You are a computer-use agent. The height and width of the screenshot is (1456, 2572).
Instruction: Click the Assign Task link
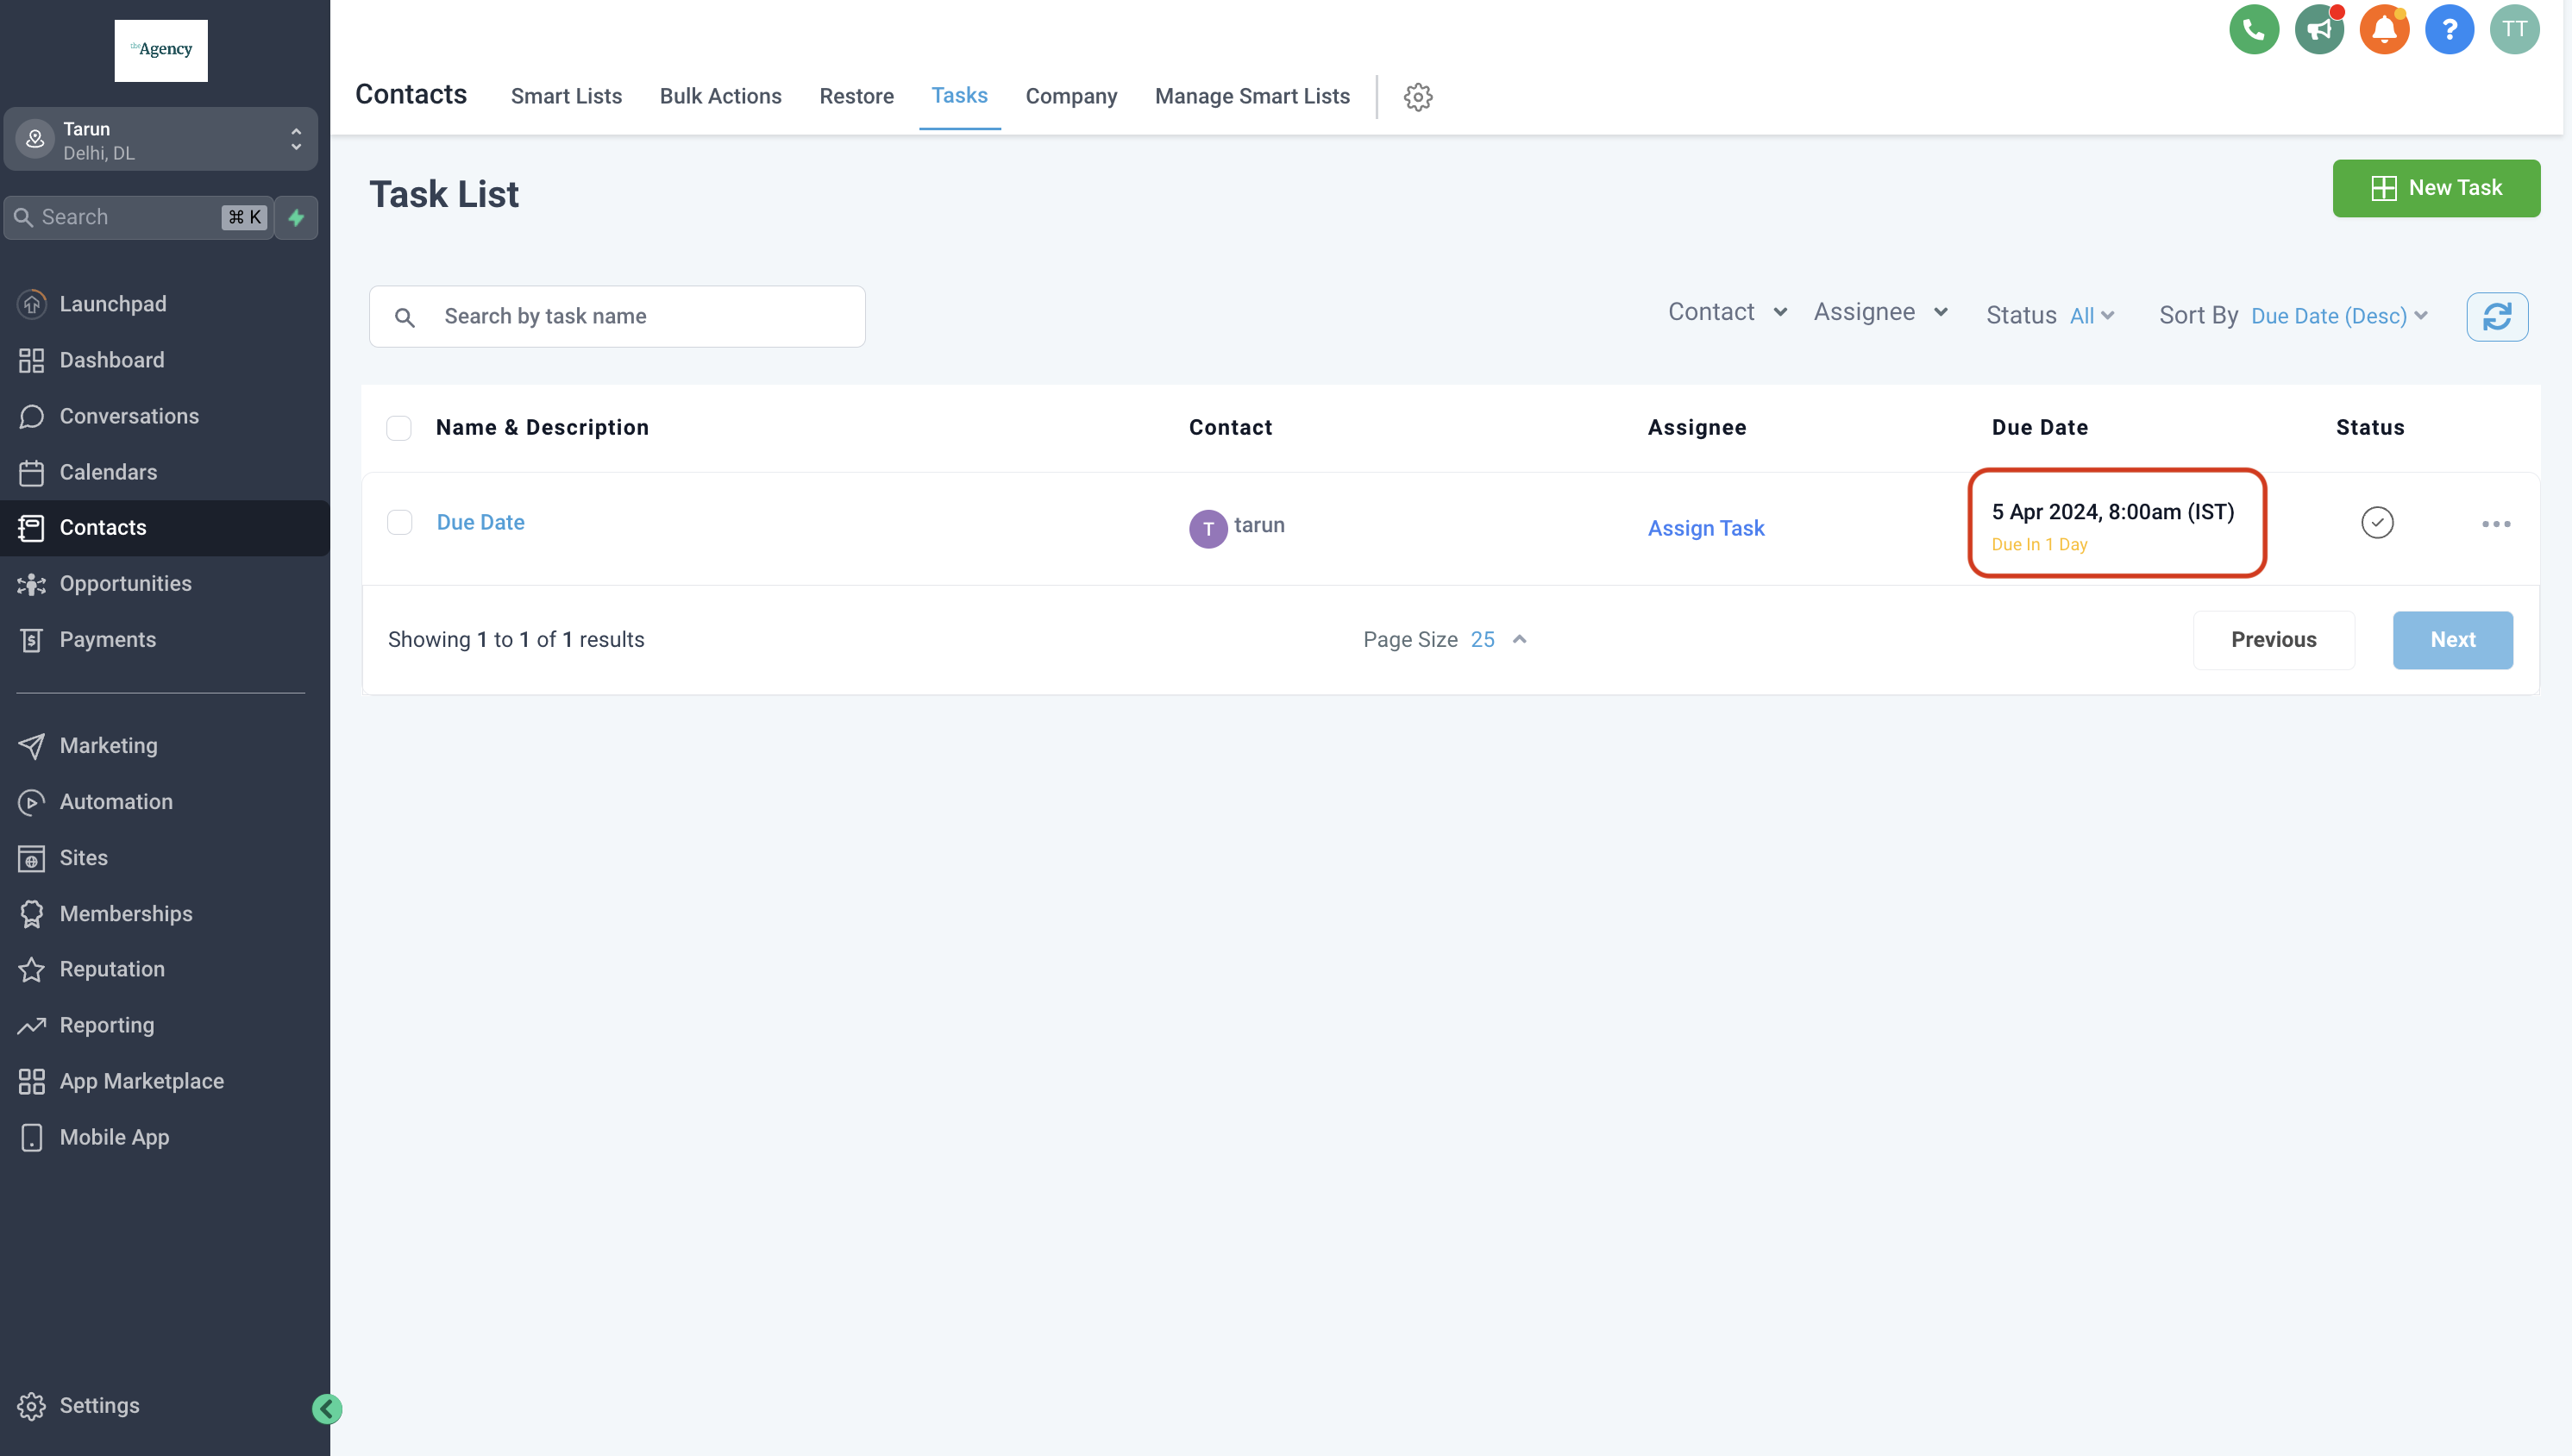(1705, 528)
